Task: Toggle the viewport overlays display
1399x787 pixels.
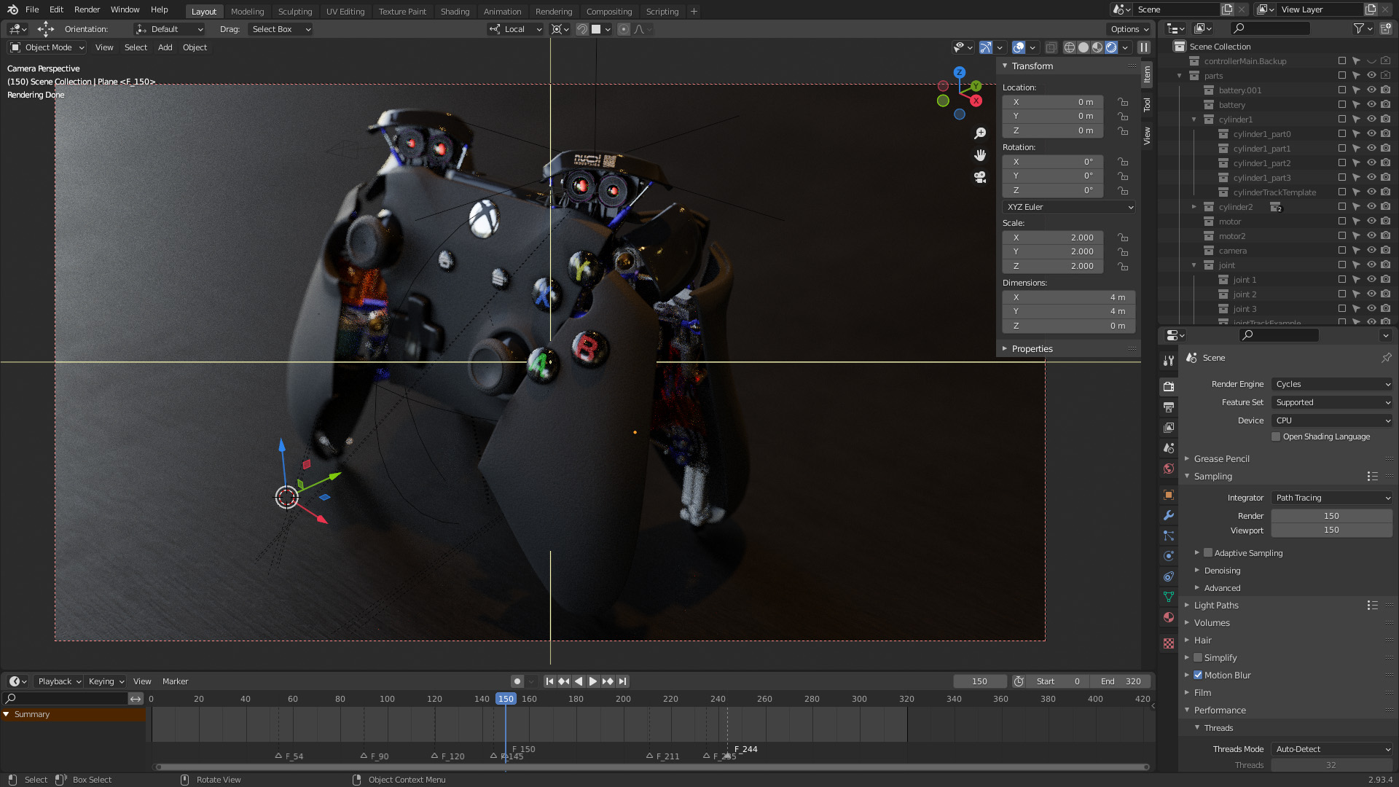Action: tap(1019, 47)
